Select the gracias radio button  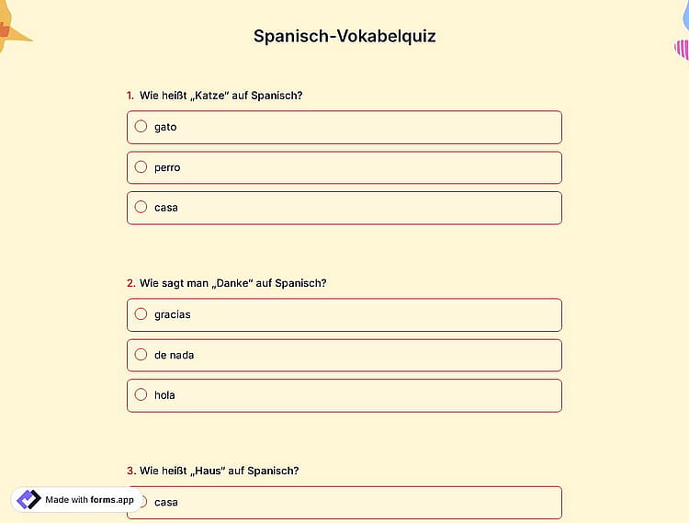141,314
